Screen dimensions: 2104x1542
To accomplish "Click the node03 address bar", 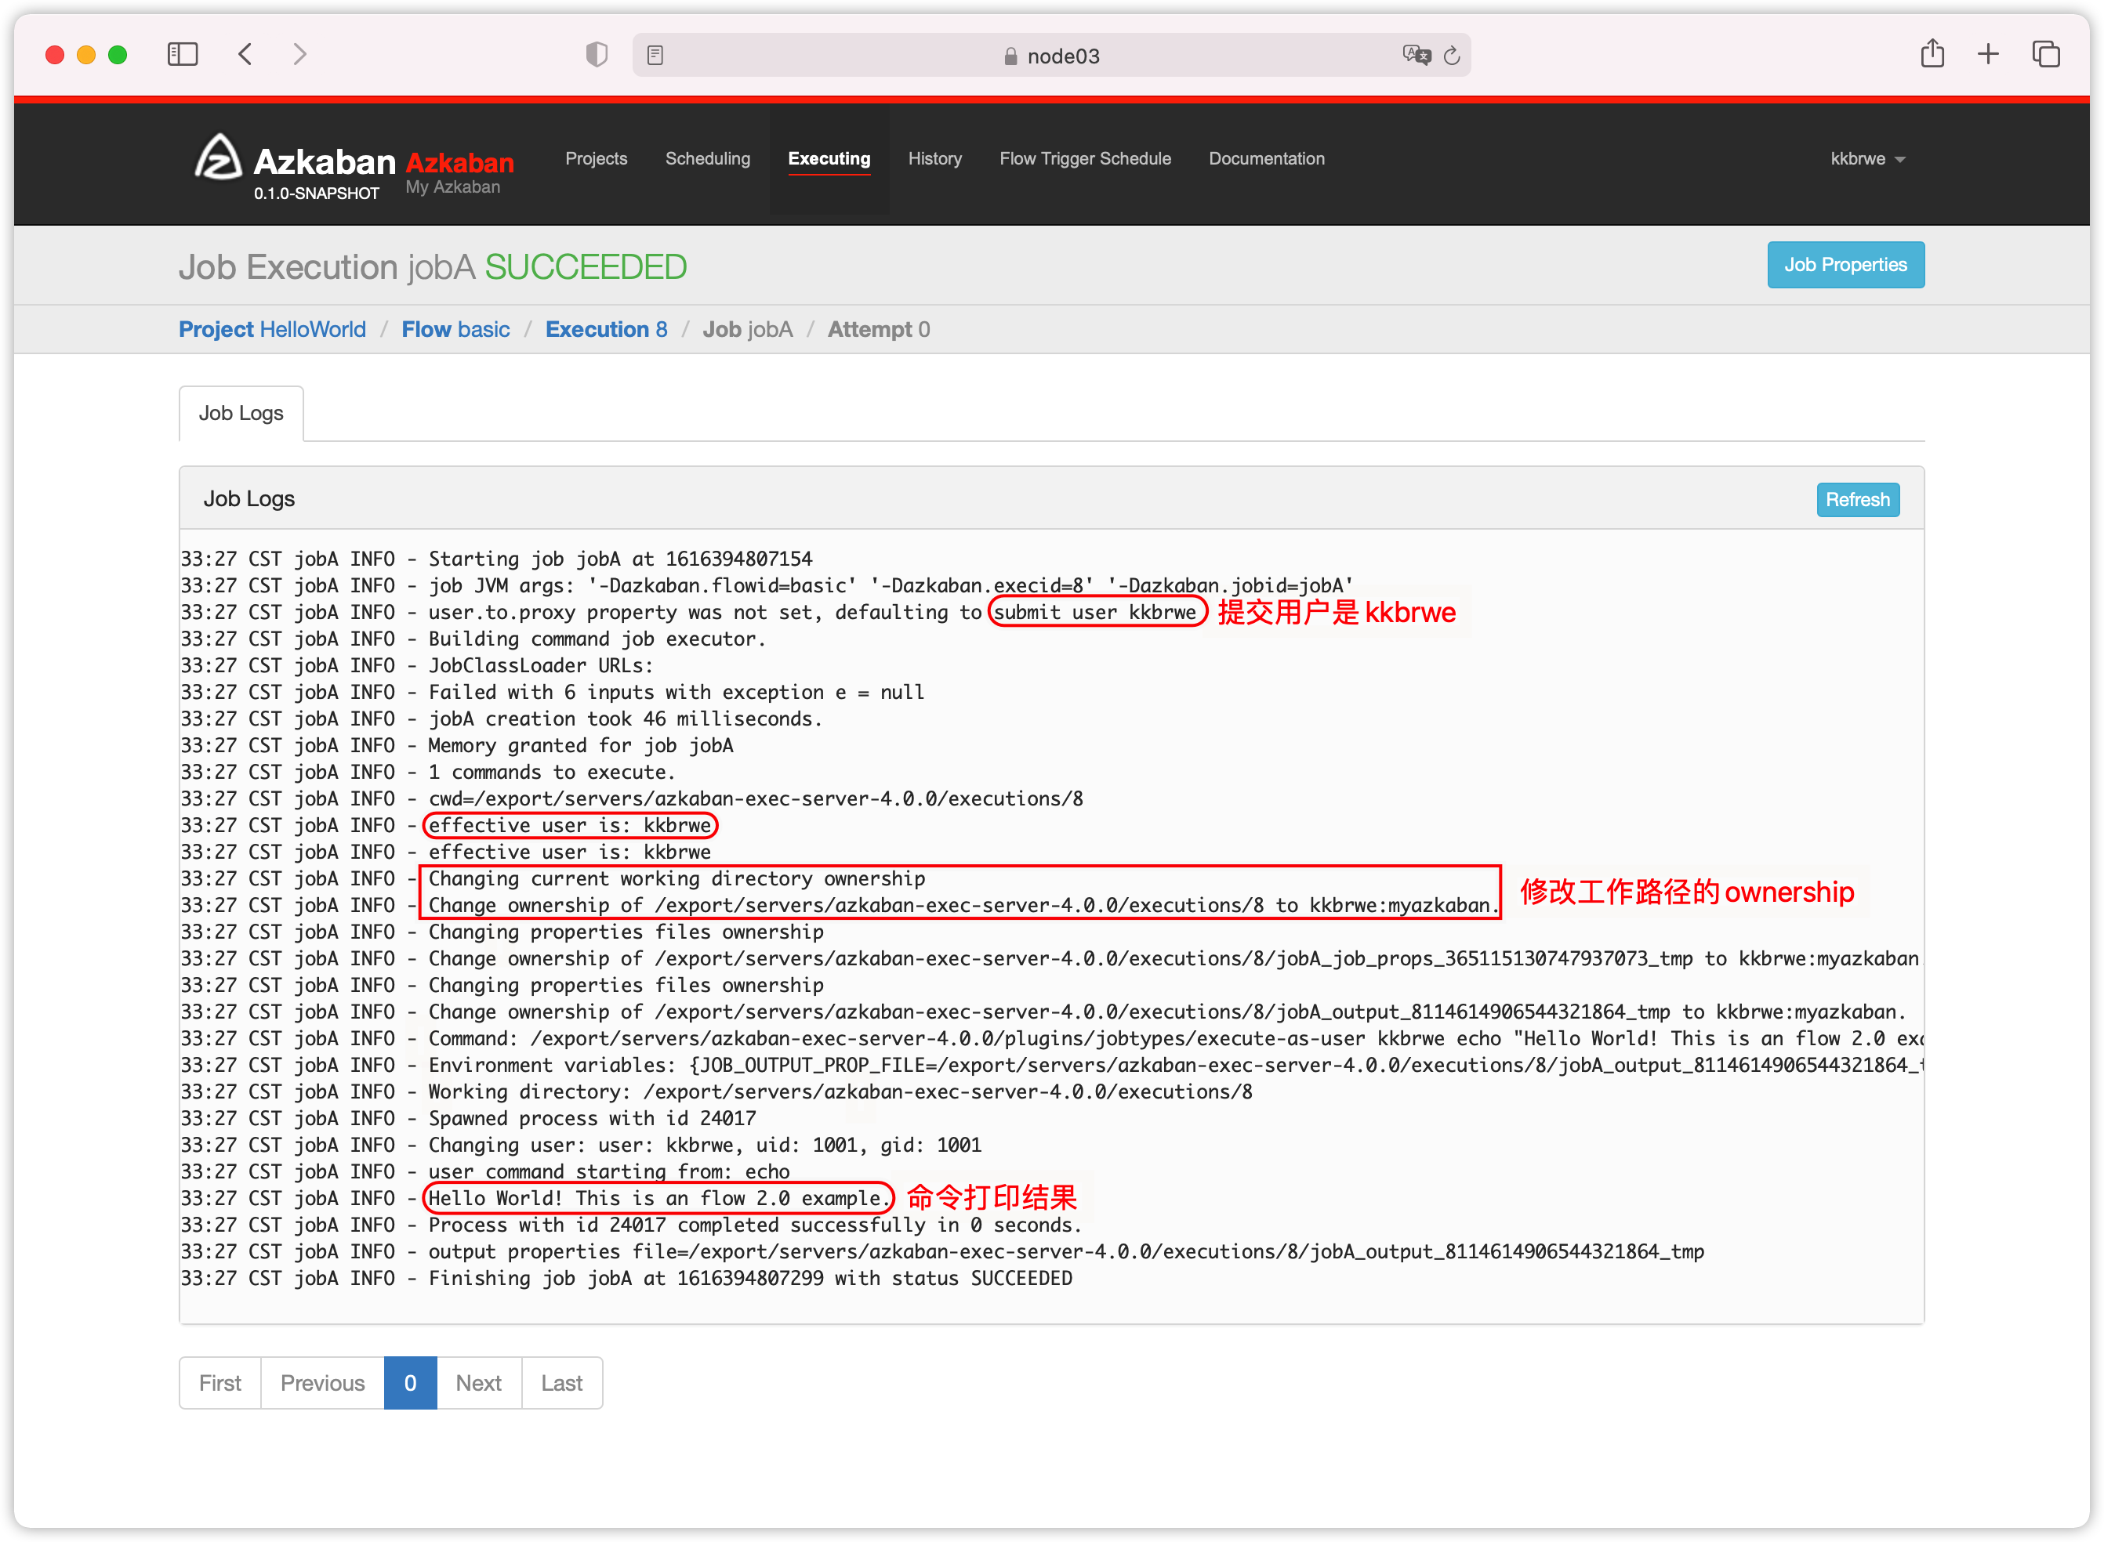I will click(x=1051, y=56).
